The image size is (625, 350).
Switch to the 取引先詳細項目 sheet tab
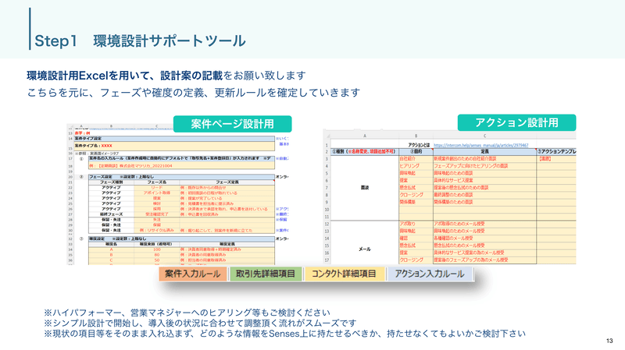pyautogui.click(x=266, y=274)
